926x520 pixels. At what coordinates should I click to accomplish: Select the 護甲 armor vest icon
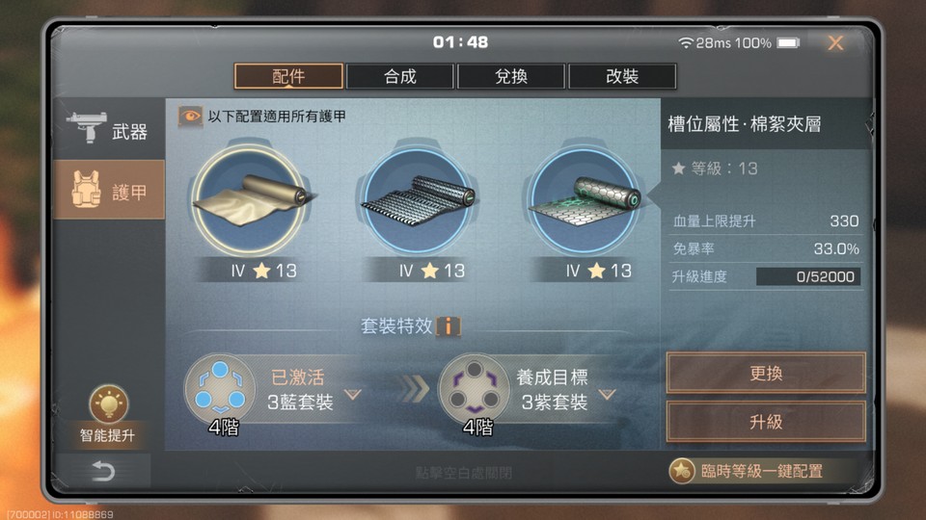86,190
